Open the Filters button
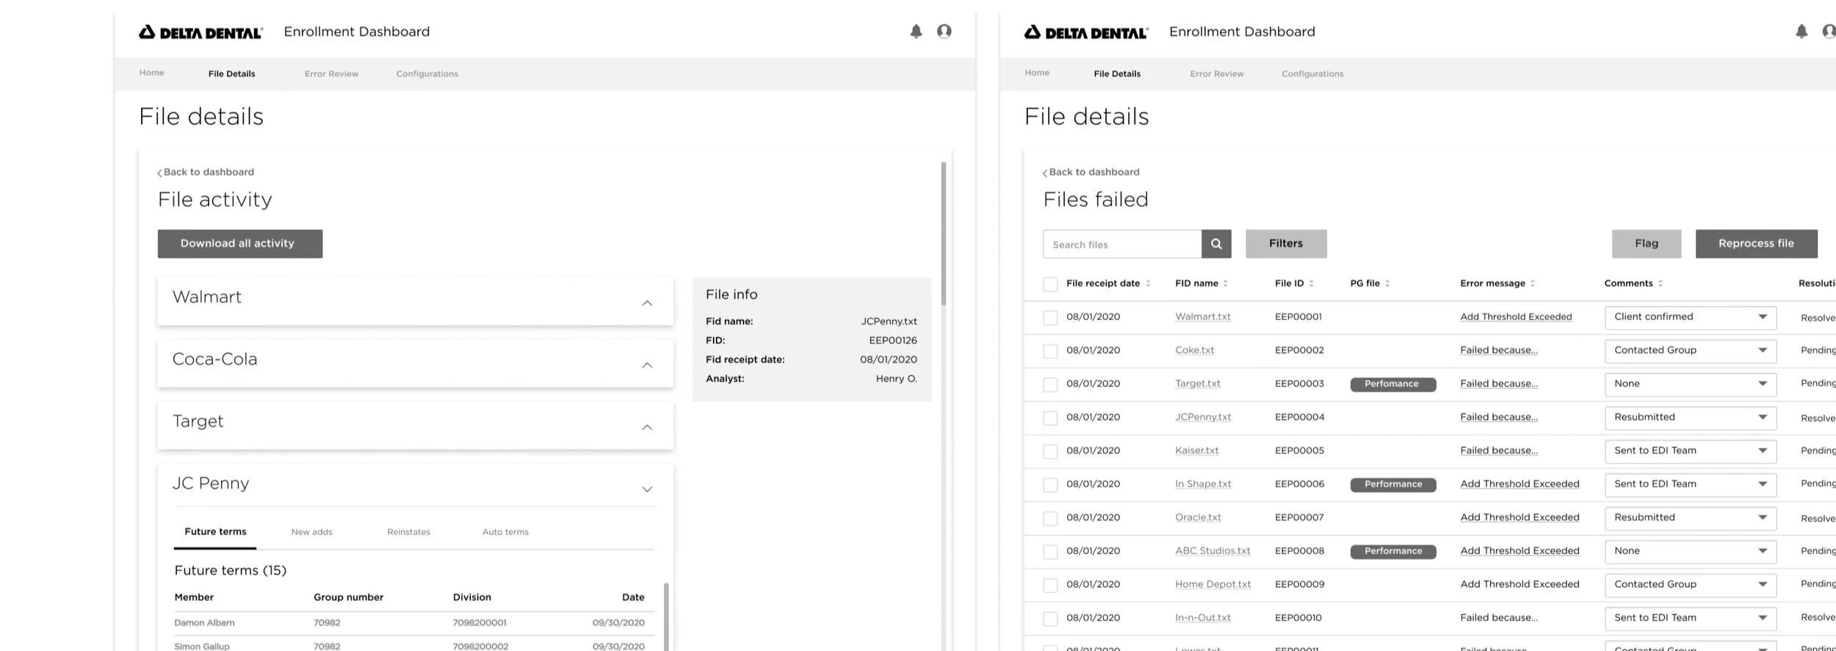The width and height of the screenshot is (1836, 651). tap(1286, 244)
